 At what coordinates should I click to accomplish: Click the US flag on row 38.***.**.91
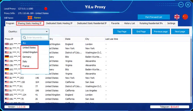pyautogui.click(x=7, y=86)
